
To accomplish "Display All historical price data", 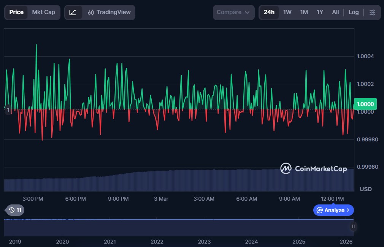I will pos(335,12).
